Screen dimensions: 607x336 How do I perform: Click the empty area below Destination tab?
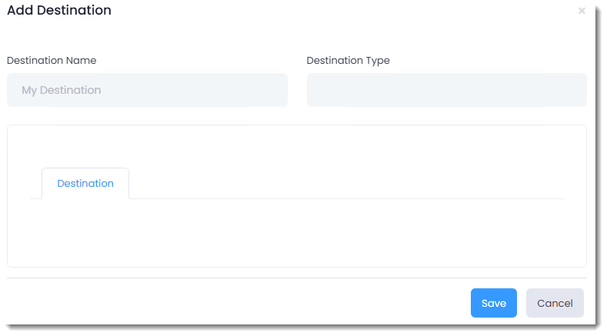tap(296, 231)
